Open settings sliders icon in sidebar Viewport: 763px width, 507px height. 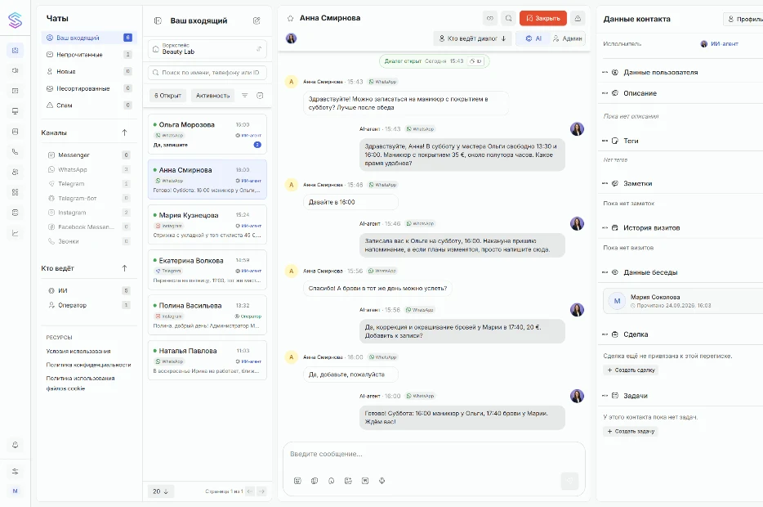[x=15, y=472]
